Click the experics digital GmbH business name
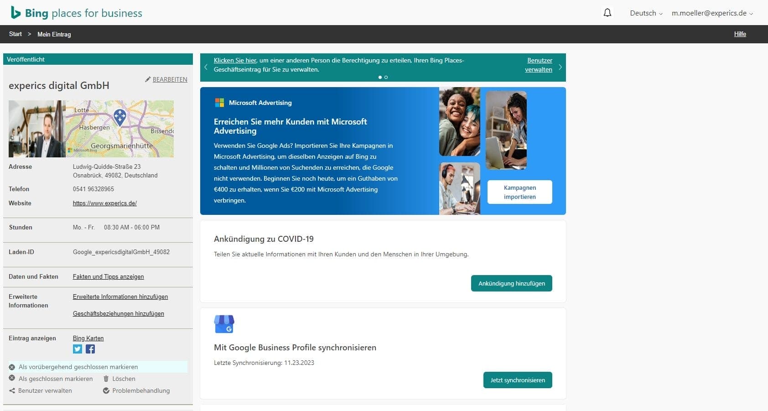The height and width of the screenshot is (411, 768). tap(59, 86)
